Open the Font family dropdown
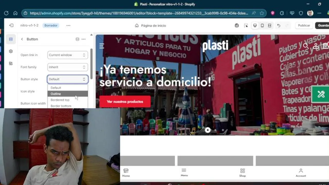This screenshot has height=185, width=329. click(x=67, y=67)
